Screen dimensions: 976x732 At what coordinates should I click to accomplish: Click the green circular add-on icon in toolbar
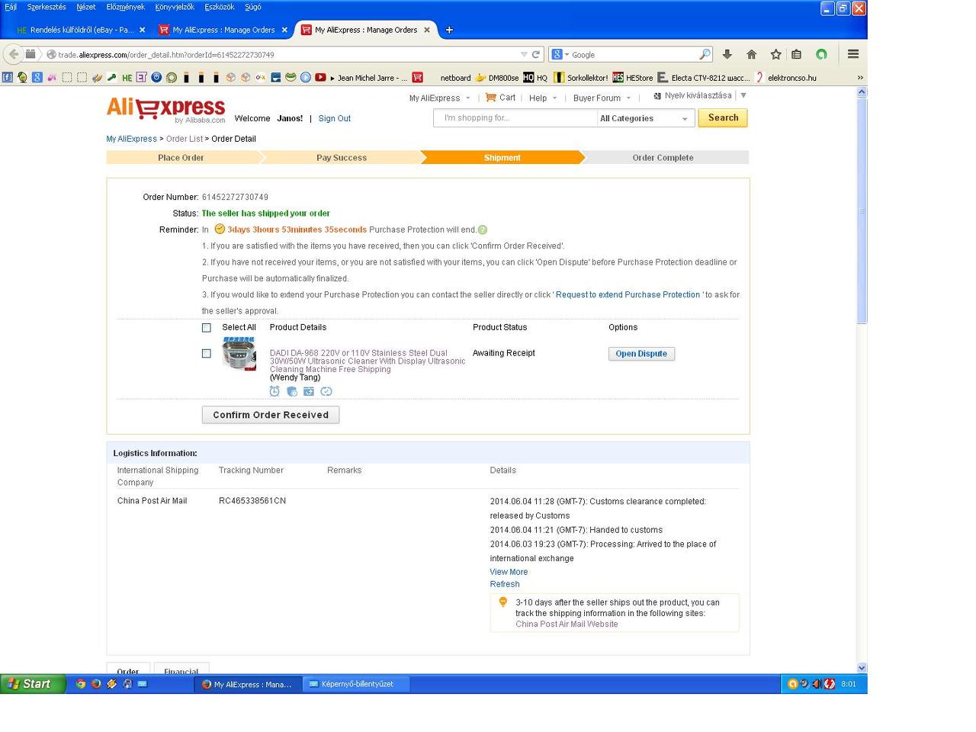(821, 54)
